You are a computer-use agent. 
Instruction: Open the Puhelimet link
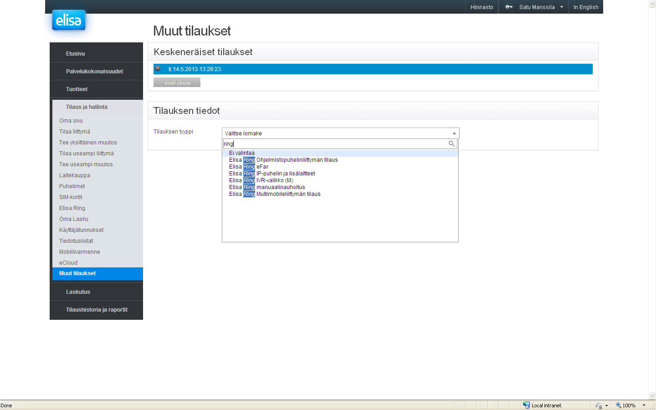(72, 186)
